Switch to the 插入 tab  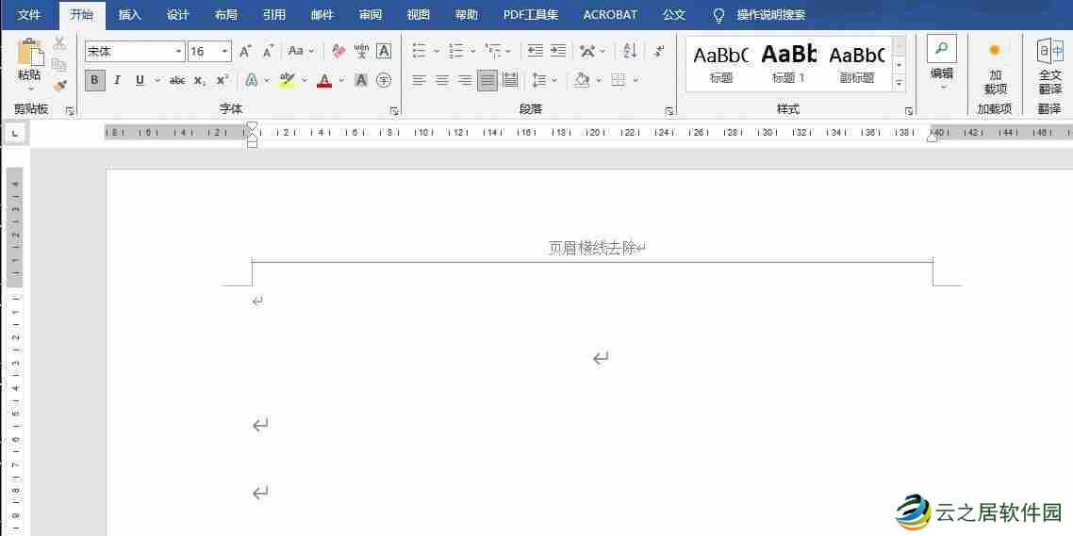coord(130,14)
